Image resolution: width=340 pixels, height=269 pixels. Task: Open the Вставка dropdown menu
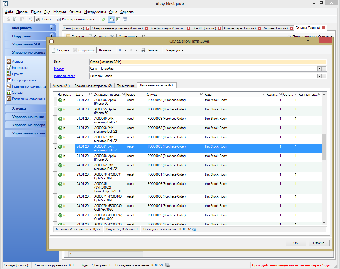pos(106,50)
